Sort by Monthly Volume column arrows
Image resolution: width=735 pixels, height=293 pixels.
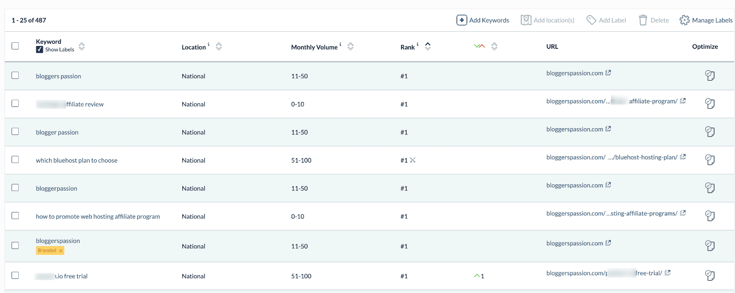tap(351, 46)
